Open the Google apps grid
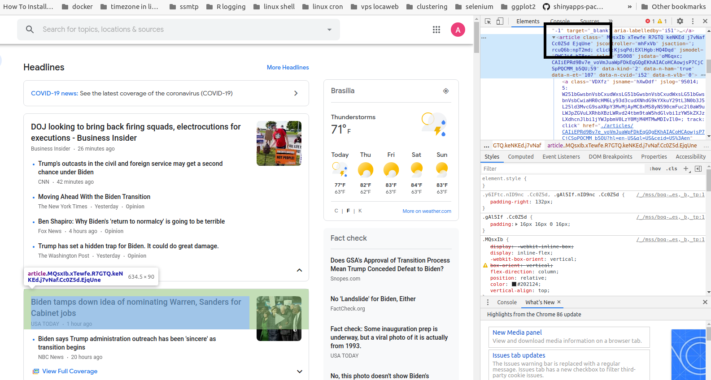This screenshot has width=711, height=380. (x=436, y=30)
